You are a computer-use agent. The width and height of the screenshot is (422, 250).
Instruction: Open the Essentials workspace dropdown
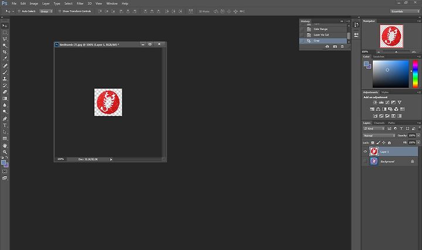tap(405, 11)
